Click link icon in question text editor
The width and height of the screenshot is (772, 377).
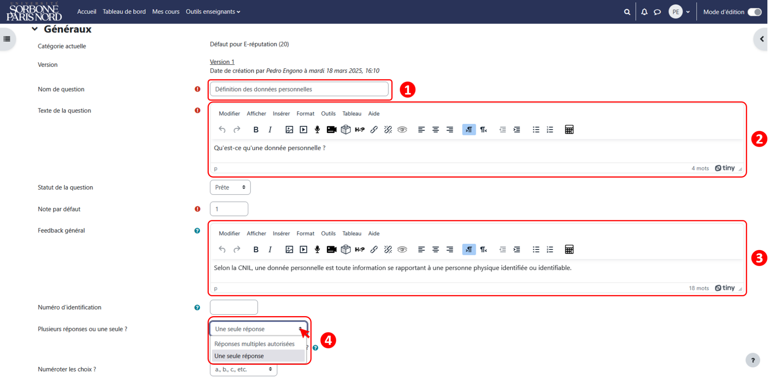374,130
